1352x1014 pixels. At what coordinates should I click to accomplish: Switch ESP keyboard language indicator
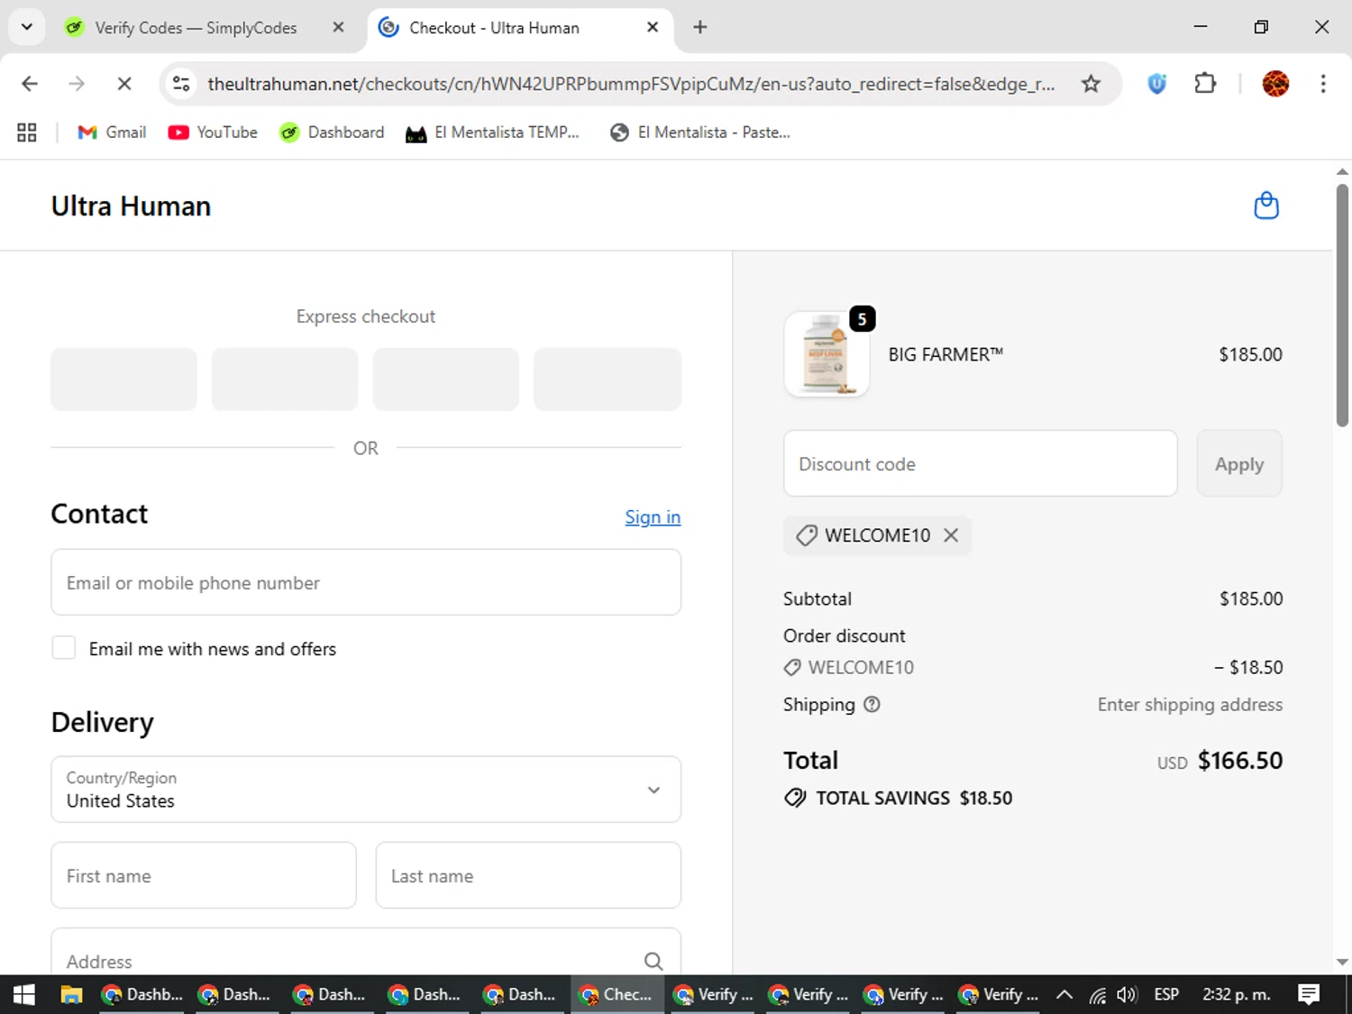click(1166, 994)
